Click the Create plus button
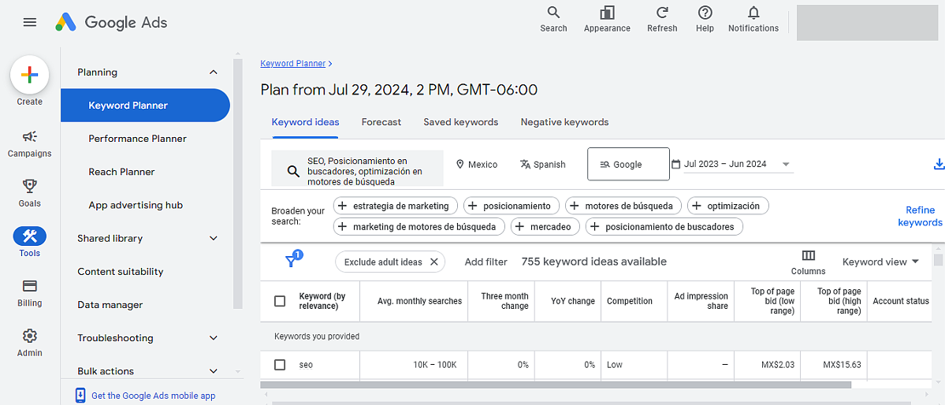The width and height of the screenshot is (945, 405). click(29, 75)
